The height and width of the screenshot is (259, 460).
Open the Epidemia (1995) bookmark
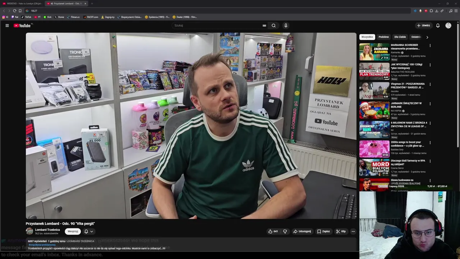pyautogui.click(x=157, y=17)
